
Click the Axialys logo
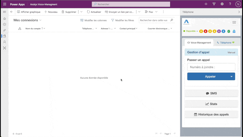point(186,22)
